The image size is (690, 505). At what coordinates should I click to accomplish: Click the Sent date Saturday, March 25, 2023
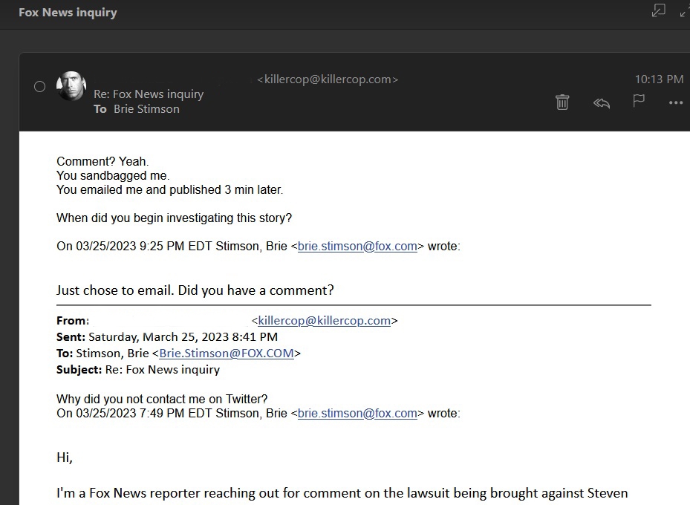(x=158, y=337)
